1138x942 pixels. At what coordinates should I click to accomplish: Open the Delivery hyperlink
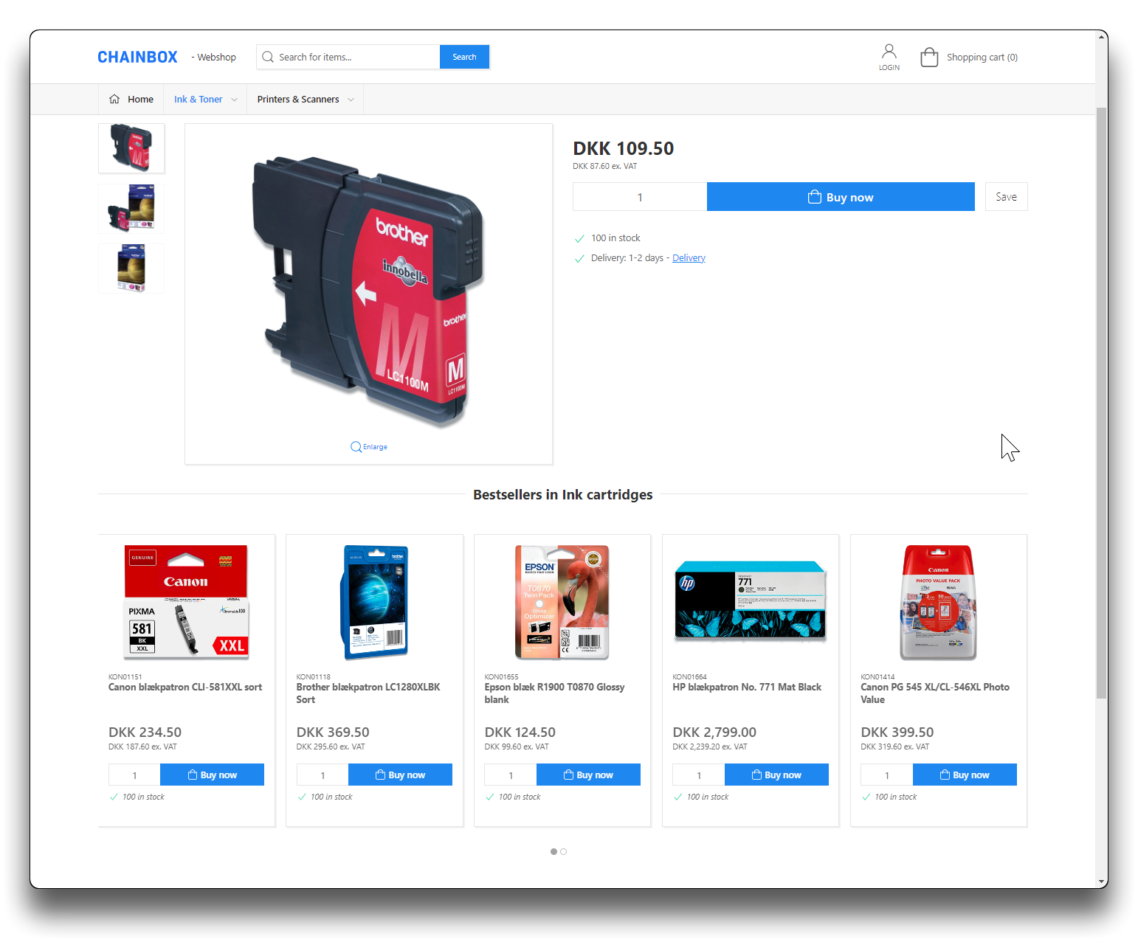coord(689,257)
